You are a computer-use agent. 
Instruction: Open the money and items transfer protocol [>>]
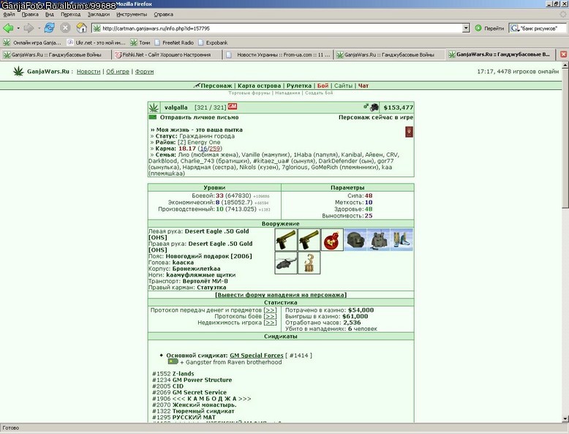(270, 310)
